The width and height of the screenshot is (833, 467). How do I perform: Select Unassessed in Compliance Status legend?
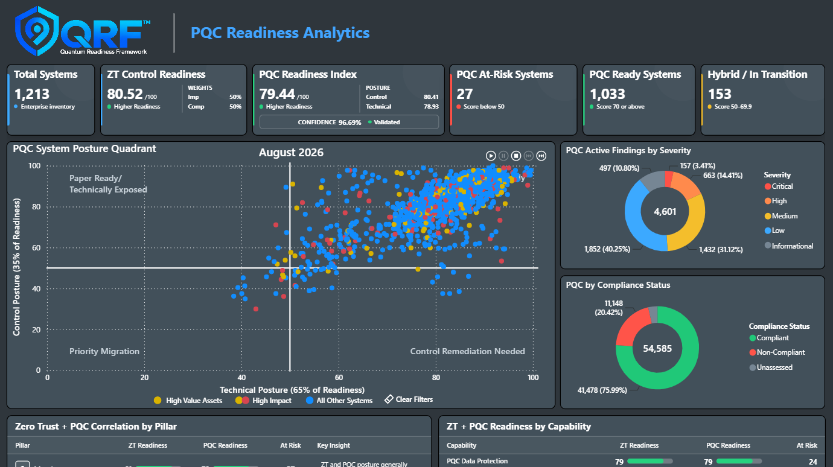coord(770,367)
